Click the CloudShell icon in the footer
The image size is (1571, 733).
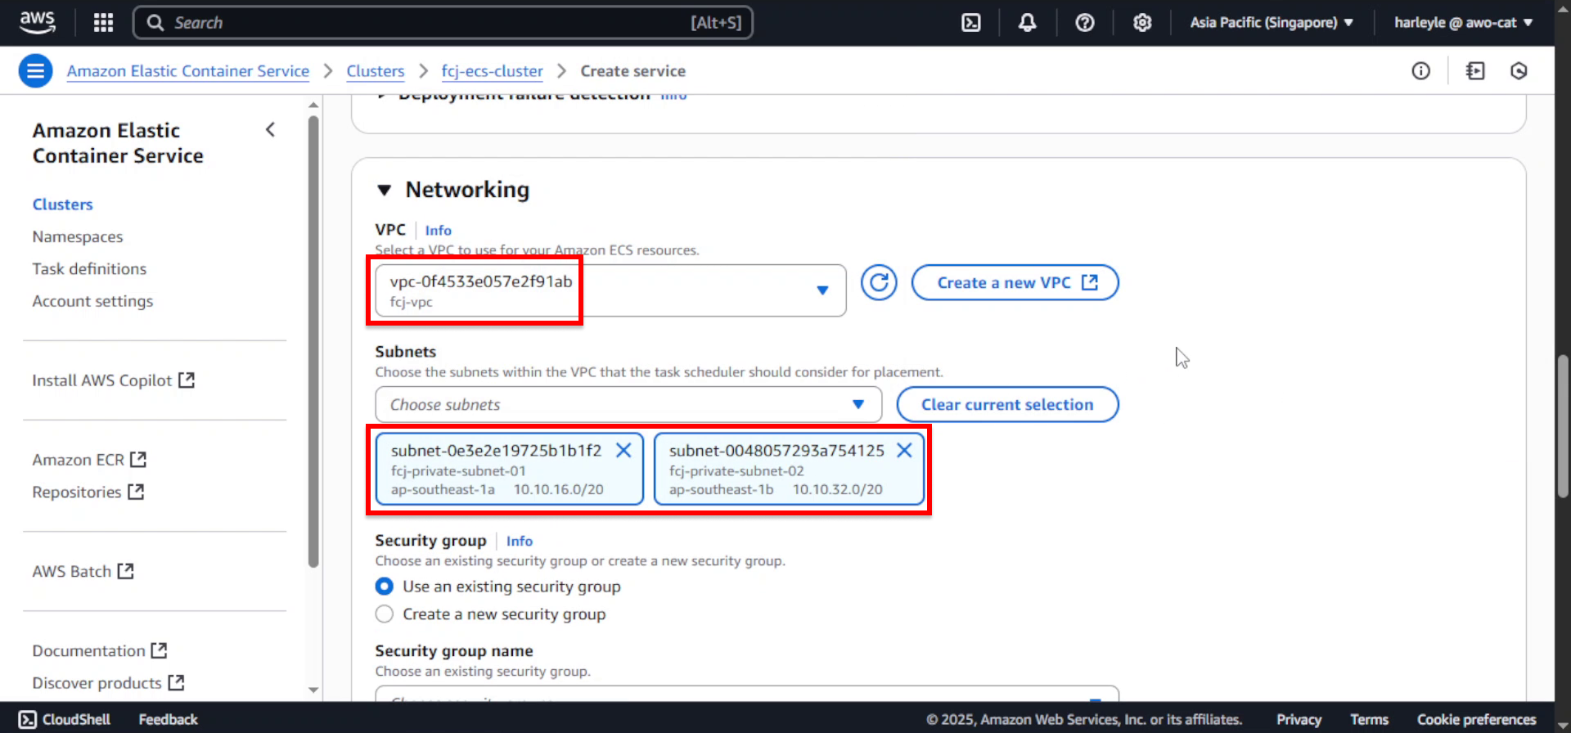28,719
